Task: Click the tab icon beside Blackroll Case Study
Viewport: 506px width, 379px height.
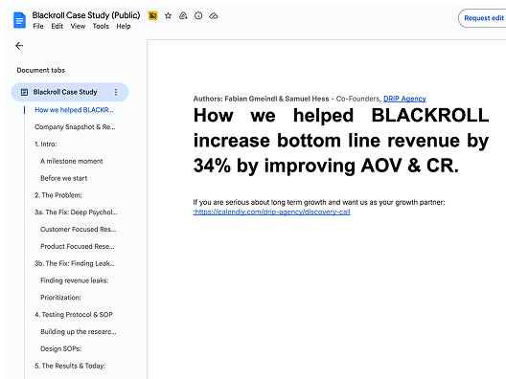Action: point(24,92)
